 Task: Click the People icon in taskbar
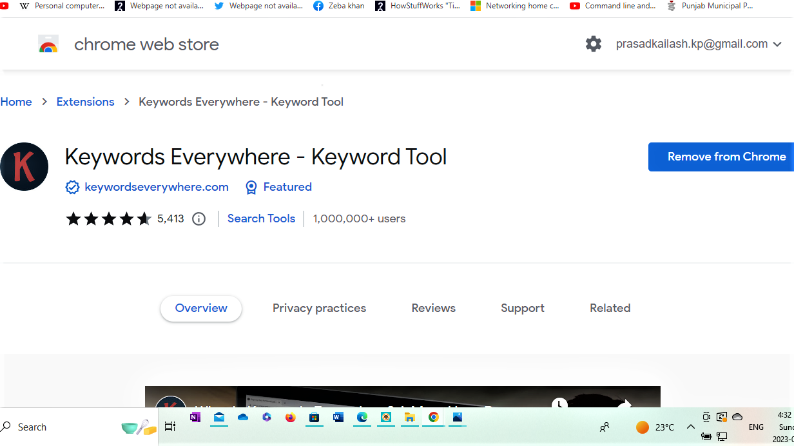605,427
